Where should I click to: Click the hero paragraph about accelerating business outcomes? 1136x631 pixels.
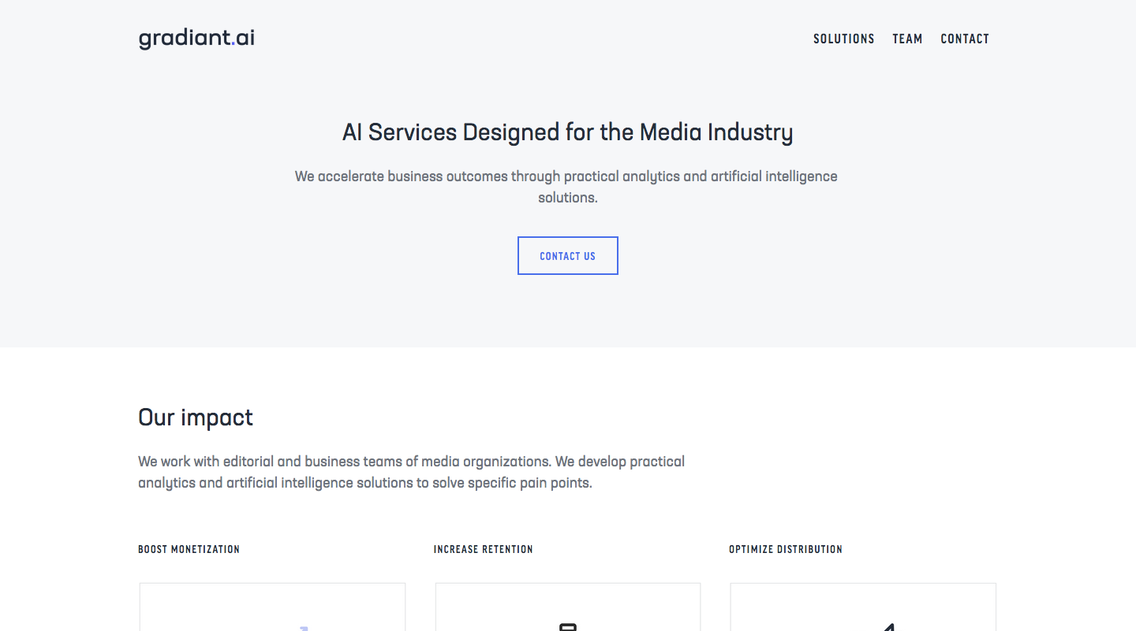click(x=566, y=187)
